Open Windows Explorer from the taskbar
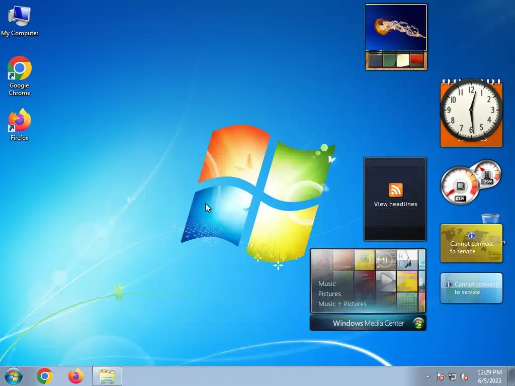Viewport: 515px width, 386px height. point(107,376)
